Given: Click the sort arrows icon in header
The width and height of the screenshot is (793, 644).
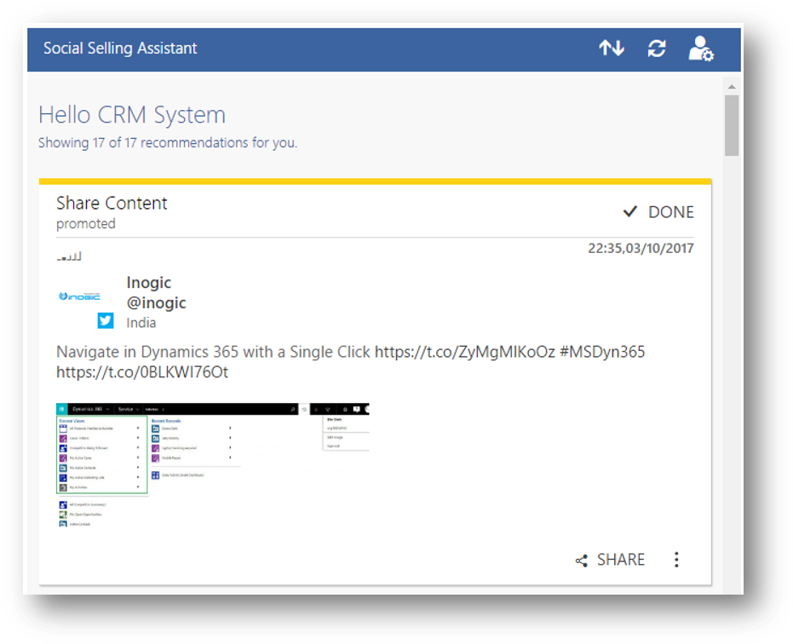Looking at the screenshot, I should [612, 49].
